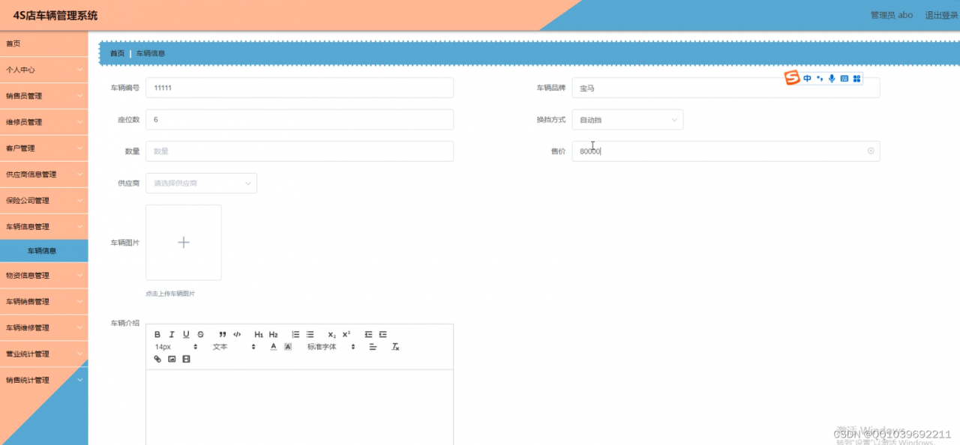
Task: Toggle strikethrough formatting in editor
Action: tap(200, 334)
